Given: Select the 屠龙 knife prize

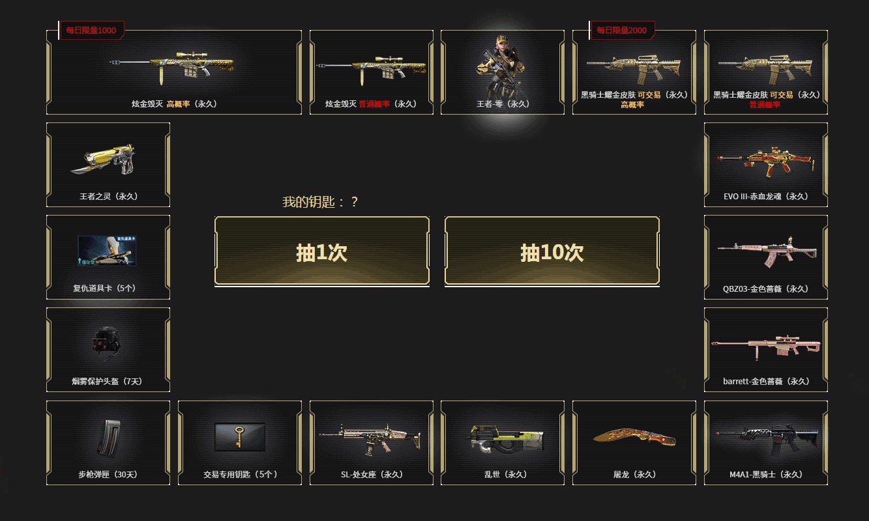Looking at the screenshot, I should pyautogui.click(x=634, y=443).
